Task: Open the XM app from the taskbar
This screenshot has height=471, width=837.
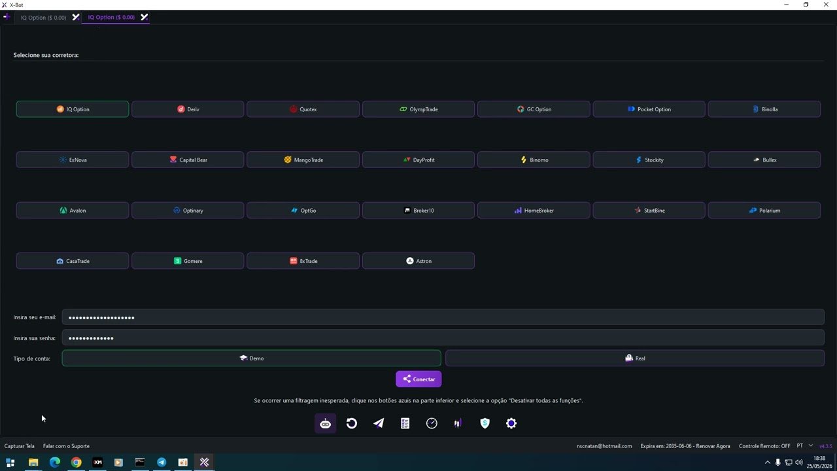Action: pyautogui.click(x=97, y=462)
